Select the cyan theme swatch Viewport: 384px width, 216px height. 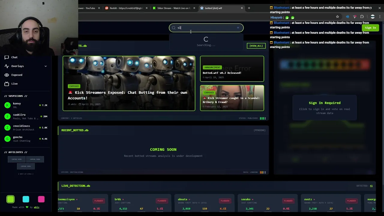(x=26, y=199)
